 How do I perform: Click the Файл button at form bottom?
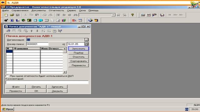[16, 87]
